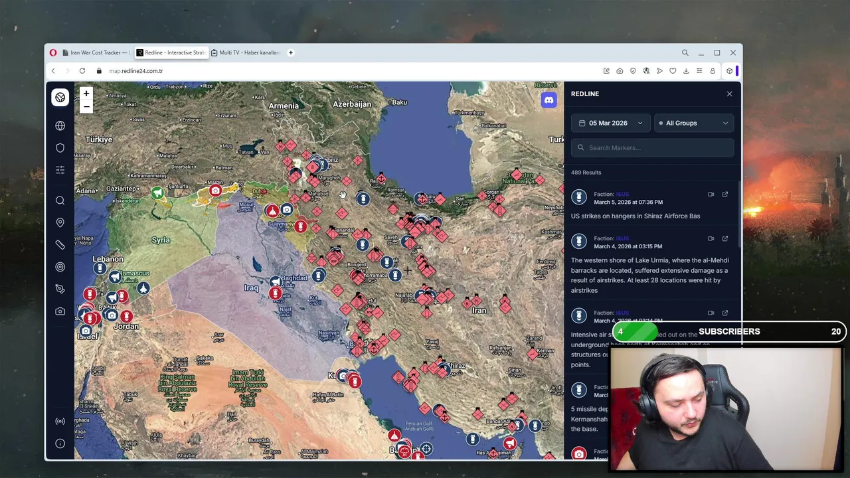The image size is (850, 478).
Task: Click the camera screenshot icon in sidebar
Action: 60,311
